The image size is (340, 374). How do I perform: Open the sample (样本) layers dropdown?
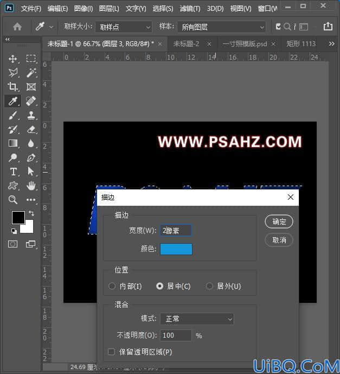coord(222,27)
